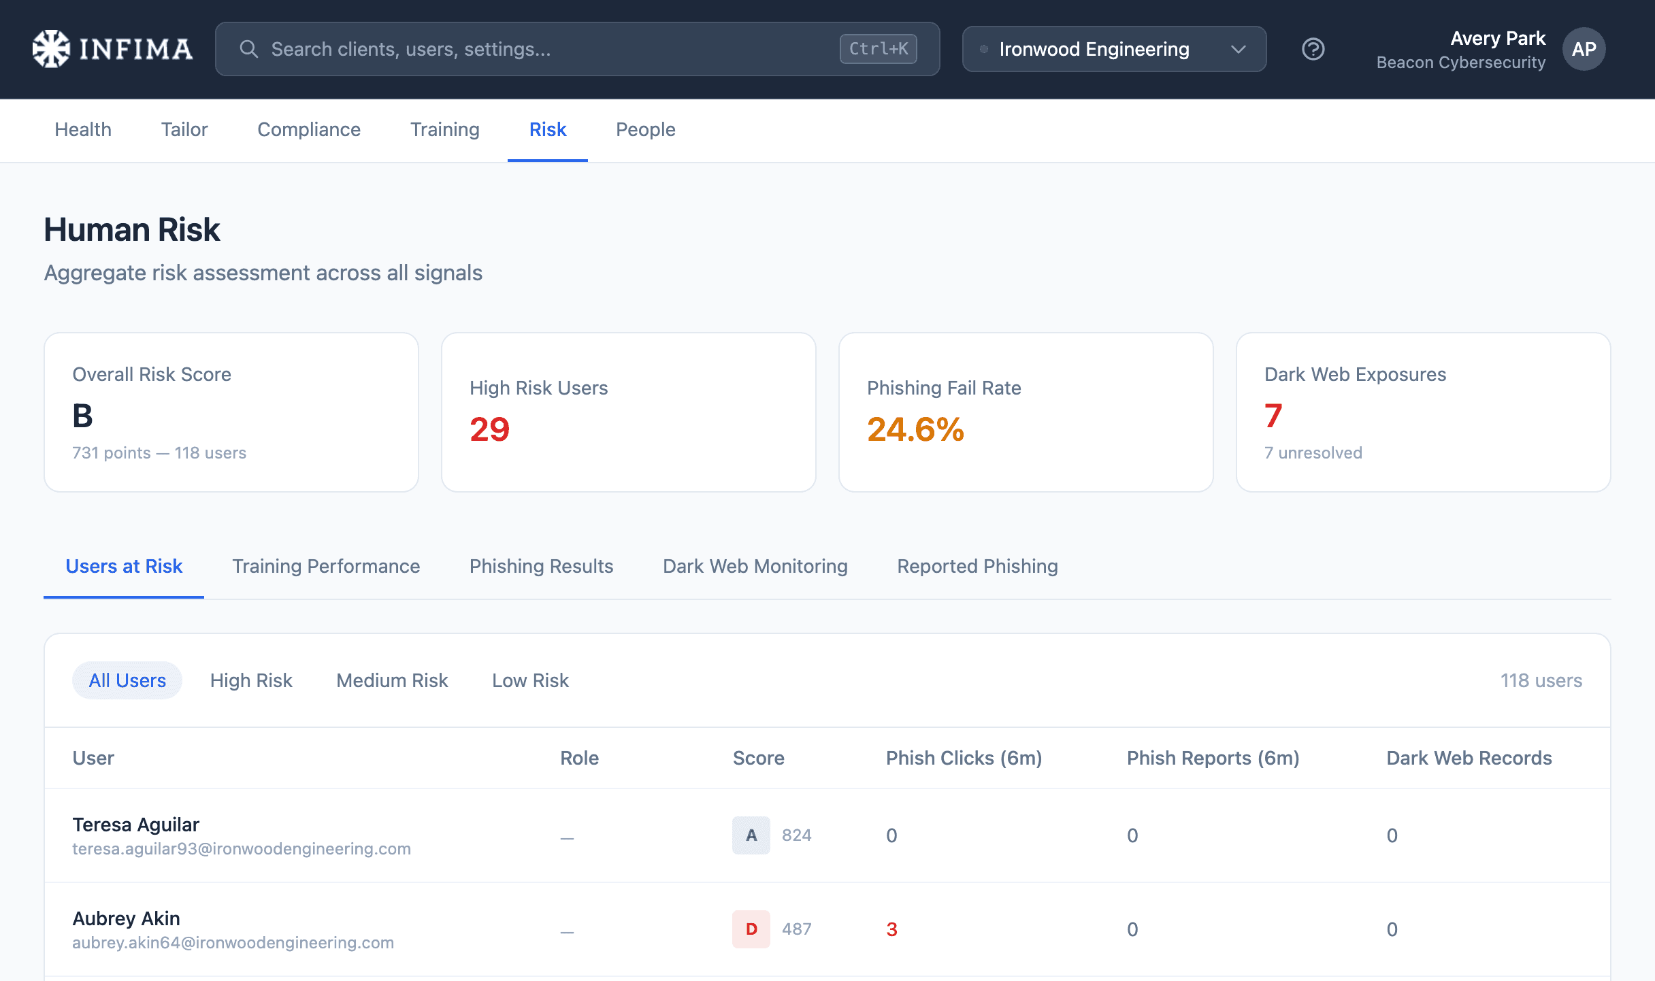
Task: Click teresa.aguilar93@ironwoodengineering.com email
Action: [x=242, y=849]
